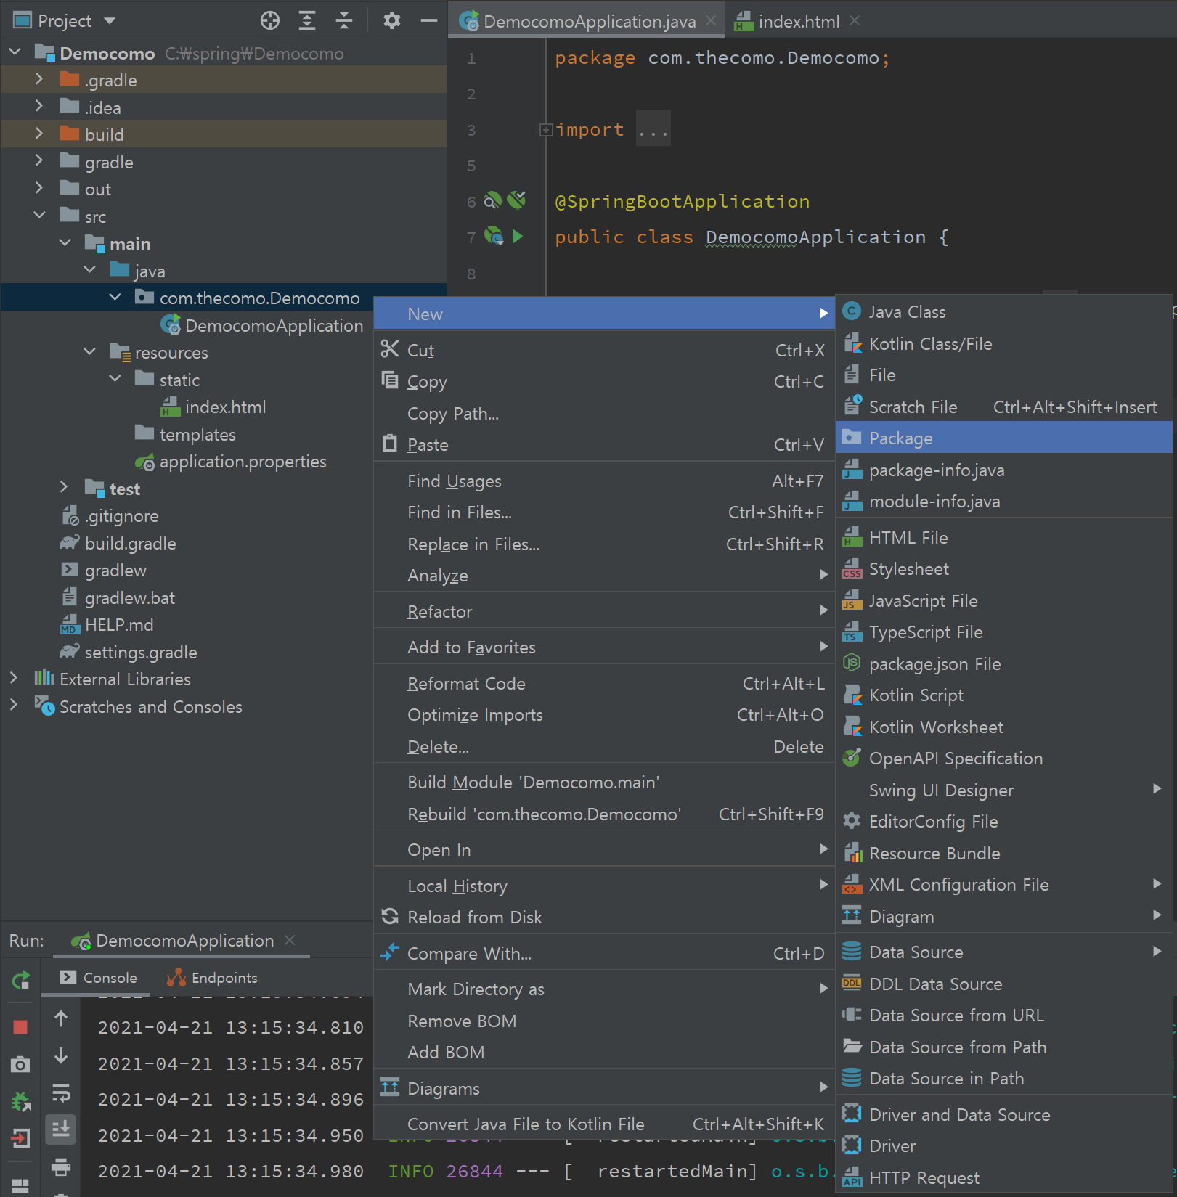Click Expand All icon in Project toolbar
The height and width of the screenshot is (1197, 1177).
pyautogui.click(x=307, y=20)
